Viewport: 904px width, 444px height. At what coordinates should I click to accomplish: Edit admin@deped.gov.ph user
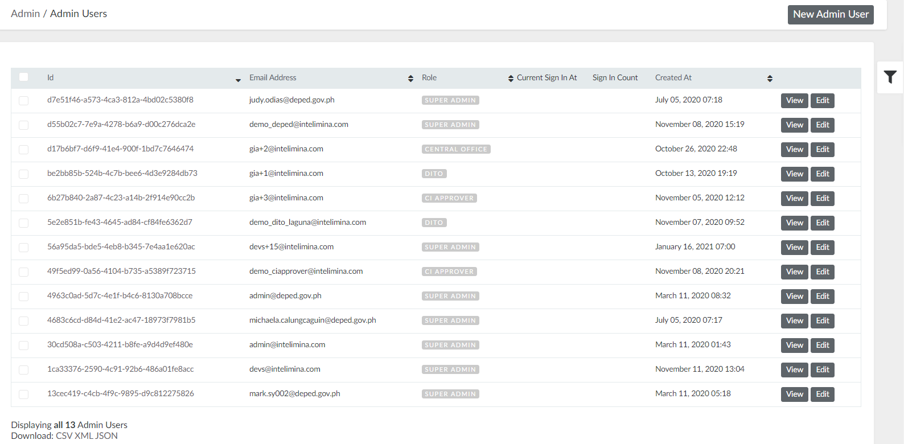pyautogui.click(x=823, y=297)
